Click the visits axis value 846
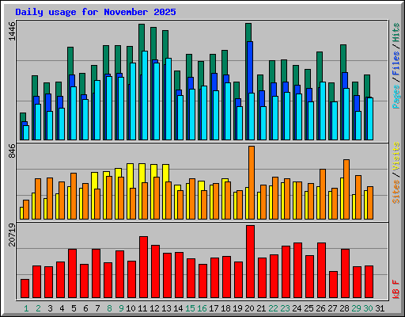Viewport: 405px width, 317px height. (x=13, y=151)
